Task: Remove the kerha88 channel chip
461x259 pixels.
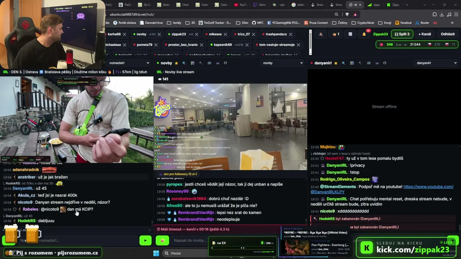Action: [124, 34]
